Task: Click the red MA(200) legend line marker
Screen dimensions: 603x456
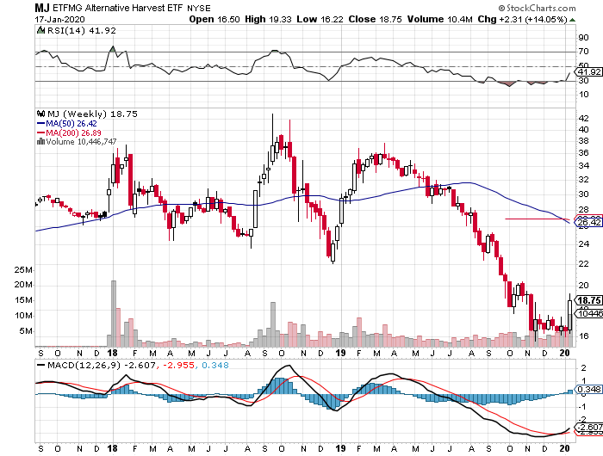Action: 40,132
